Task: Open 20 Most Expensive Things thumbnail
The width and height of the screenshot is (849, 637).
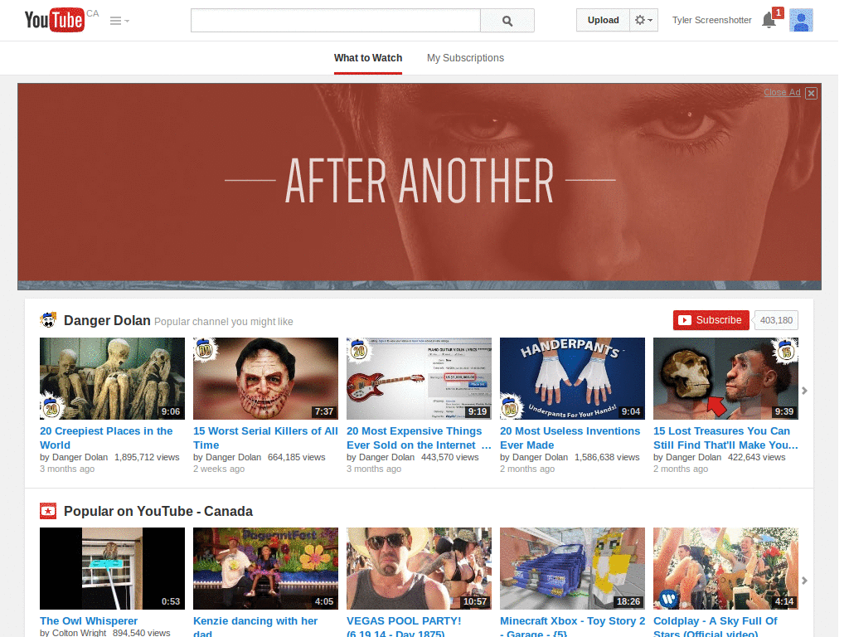Action: pos(419,378)
